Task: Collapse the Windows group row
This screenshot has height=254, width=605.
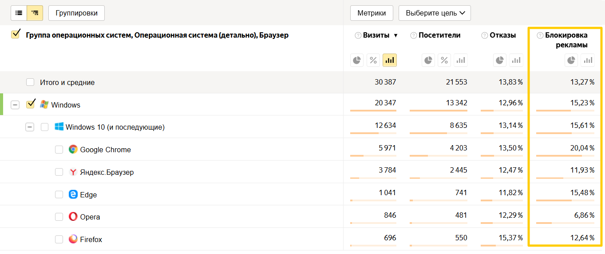Action: point(15,105)
